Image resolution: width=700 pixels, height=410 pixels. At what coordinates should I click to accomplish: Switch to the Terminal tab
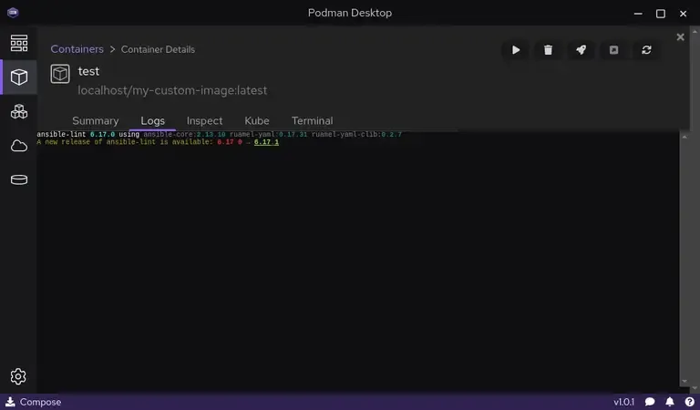[x=312, y=121]
